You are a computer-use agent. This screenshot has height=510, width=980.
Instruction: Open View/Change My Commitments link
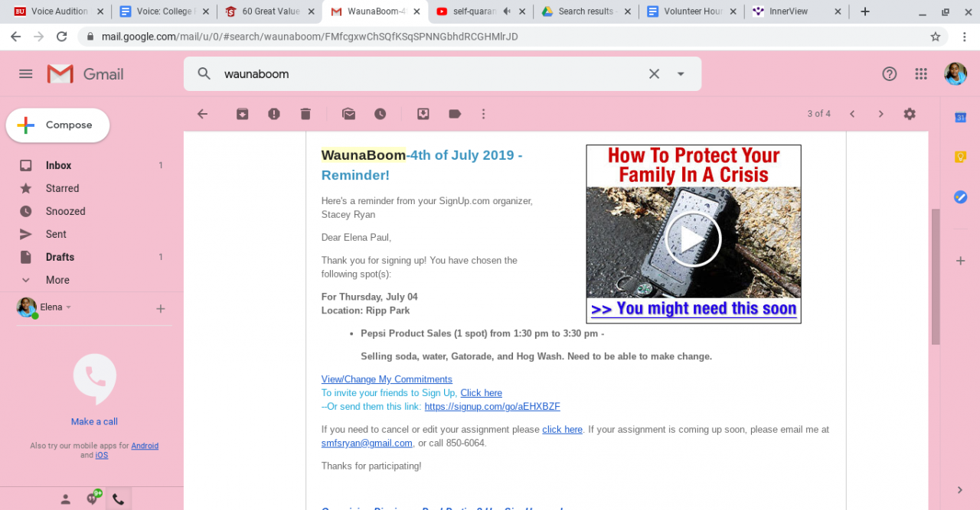387,379
